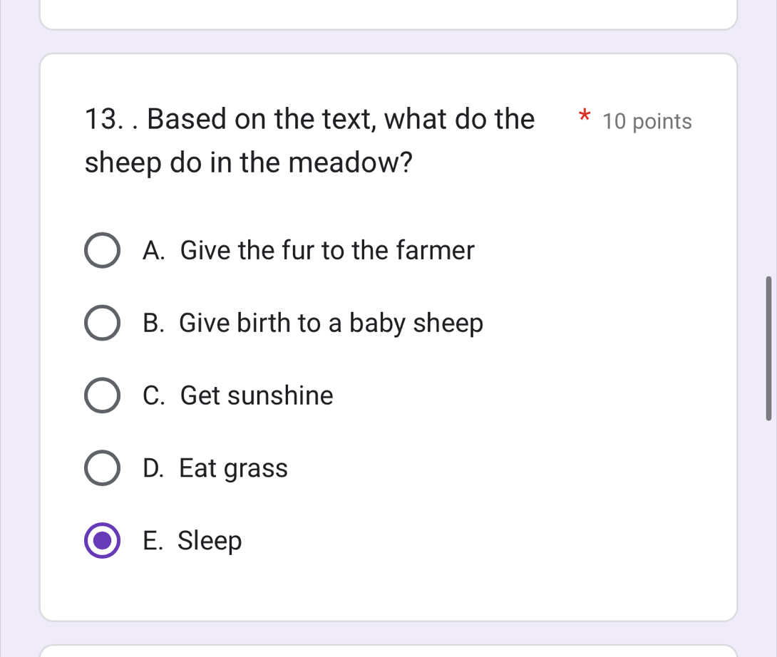Choose the radio circle beside option B
This screenshot has height=657, width=777.
[103, 324]
